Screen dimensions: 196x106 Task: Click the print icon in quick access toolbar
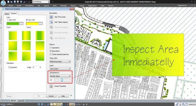coord(21,2)
